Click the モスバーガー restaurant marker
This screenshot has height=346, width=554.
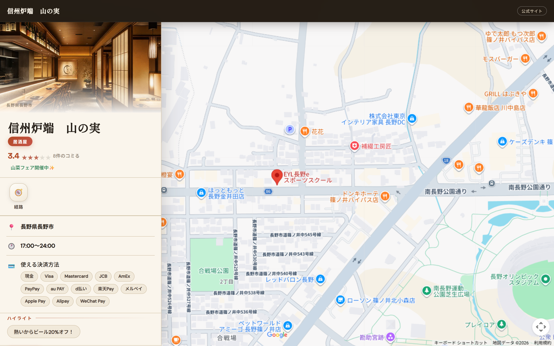(525, 59)
